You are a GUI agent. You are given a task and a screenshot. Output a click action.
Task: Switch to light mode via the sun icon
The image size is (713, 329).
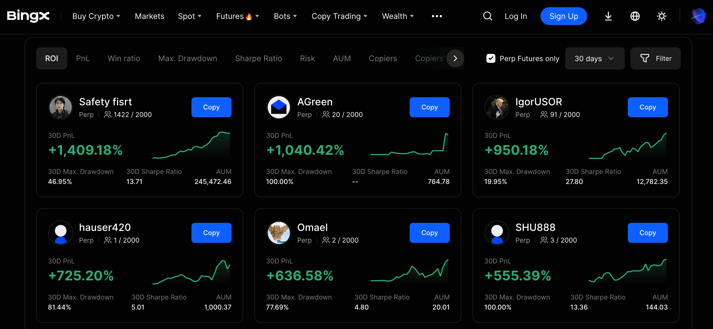(662, 16)
